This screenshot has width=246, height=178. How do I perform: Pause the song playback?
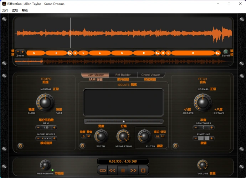pyautogui.click(x=123, y=171)
